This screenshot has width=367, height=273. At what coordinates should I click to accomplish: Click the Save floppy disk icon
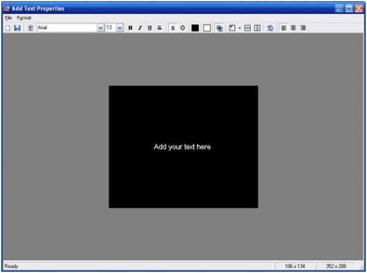[17, 28]
